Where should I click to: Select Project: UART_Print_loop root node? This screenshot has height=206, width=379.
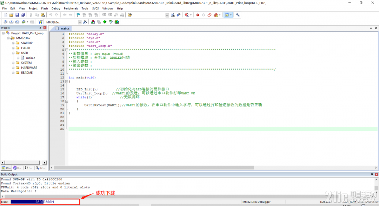27,33
